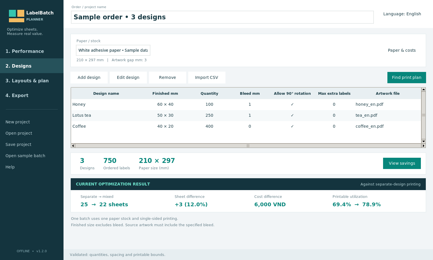This screenshot has height=260, width=433.
Task: Click table scrollbar up arrow
Action: [423, 90]
